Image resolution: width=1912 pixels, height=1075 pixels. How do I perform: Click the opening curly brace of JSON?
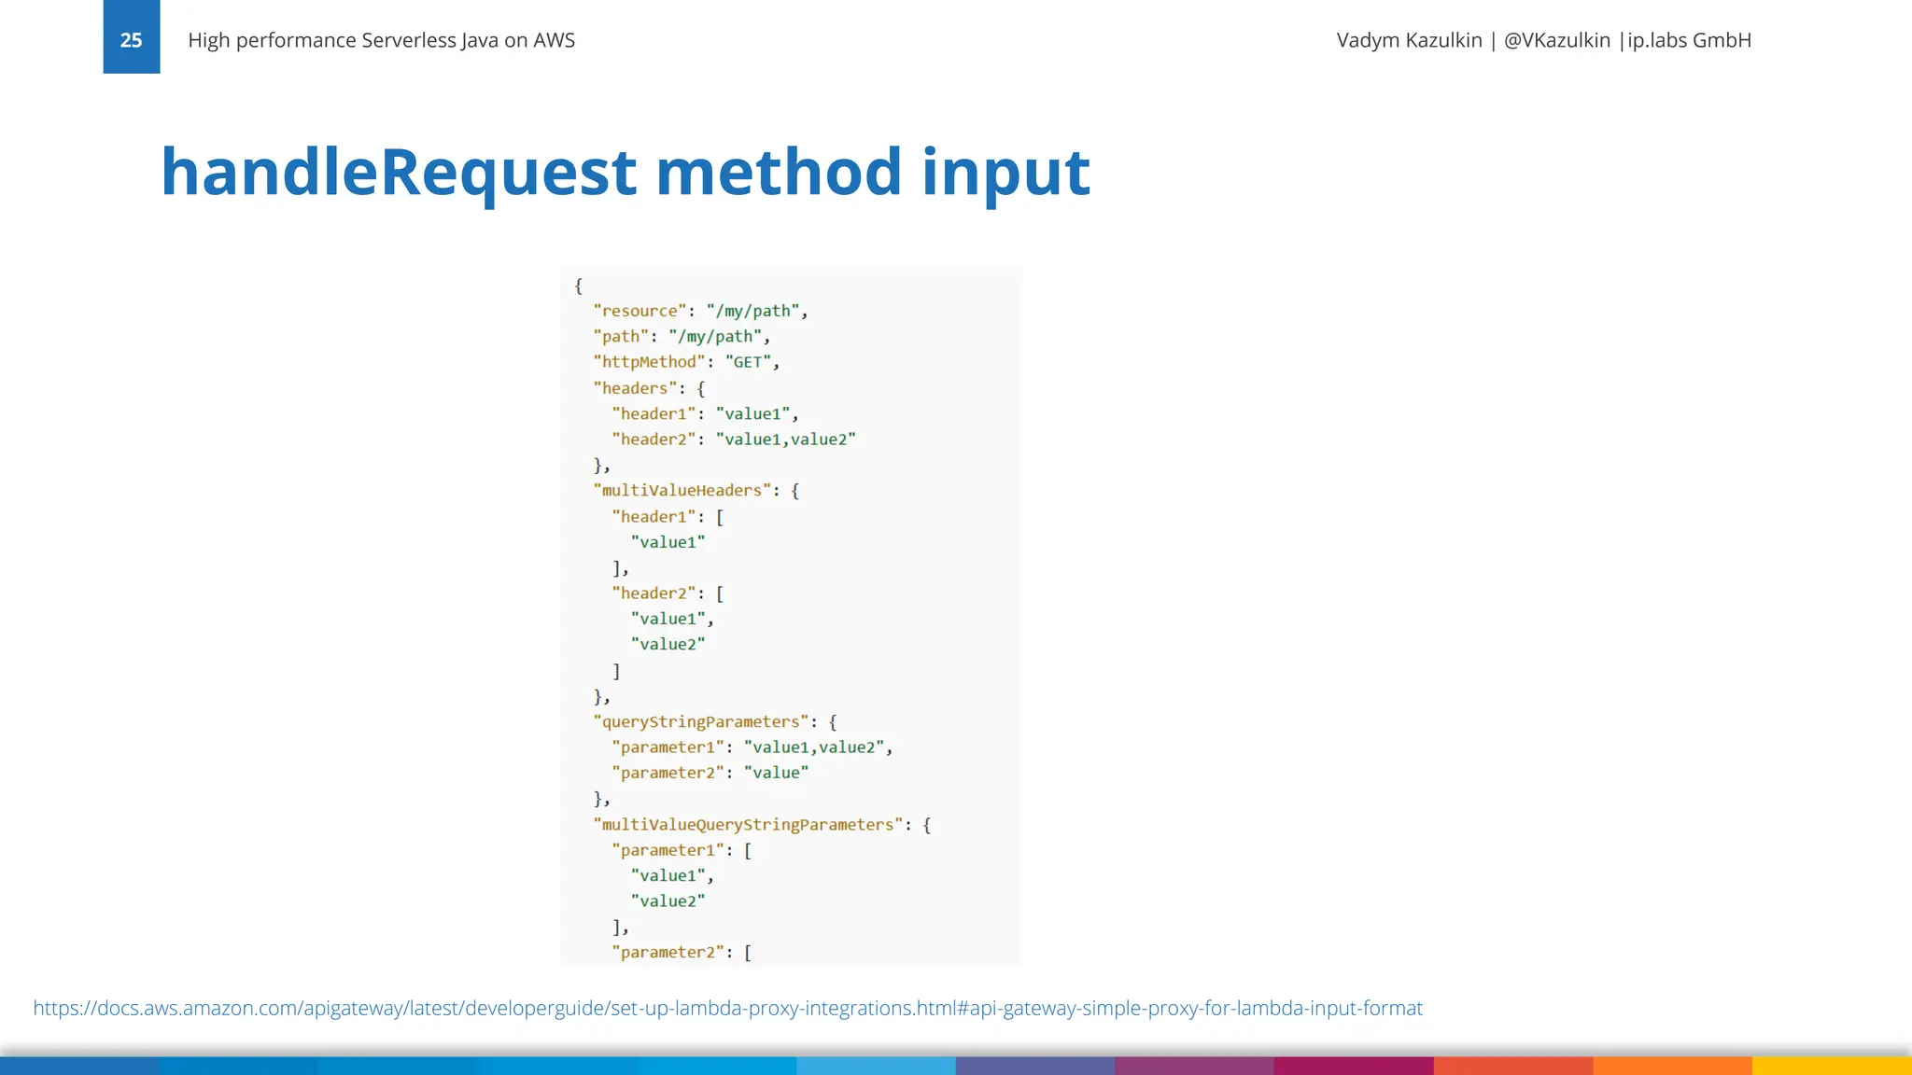[x=579, y=286]
